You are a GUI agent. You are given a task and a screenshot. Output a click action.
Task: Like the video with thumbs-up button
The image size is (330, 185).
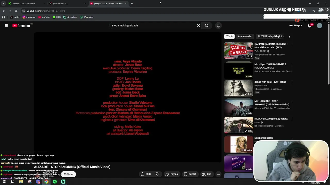click(x=146, y=174)
